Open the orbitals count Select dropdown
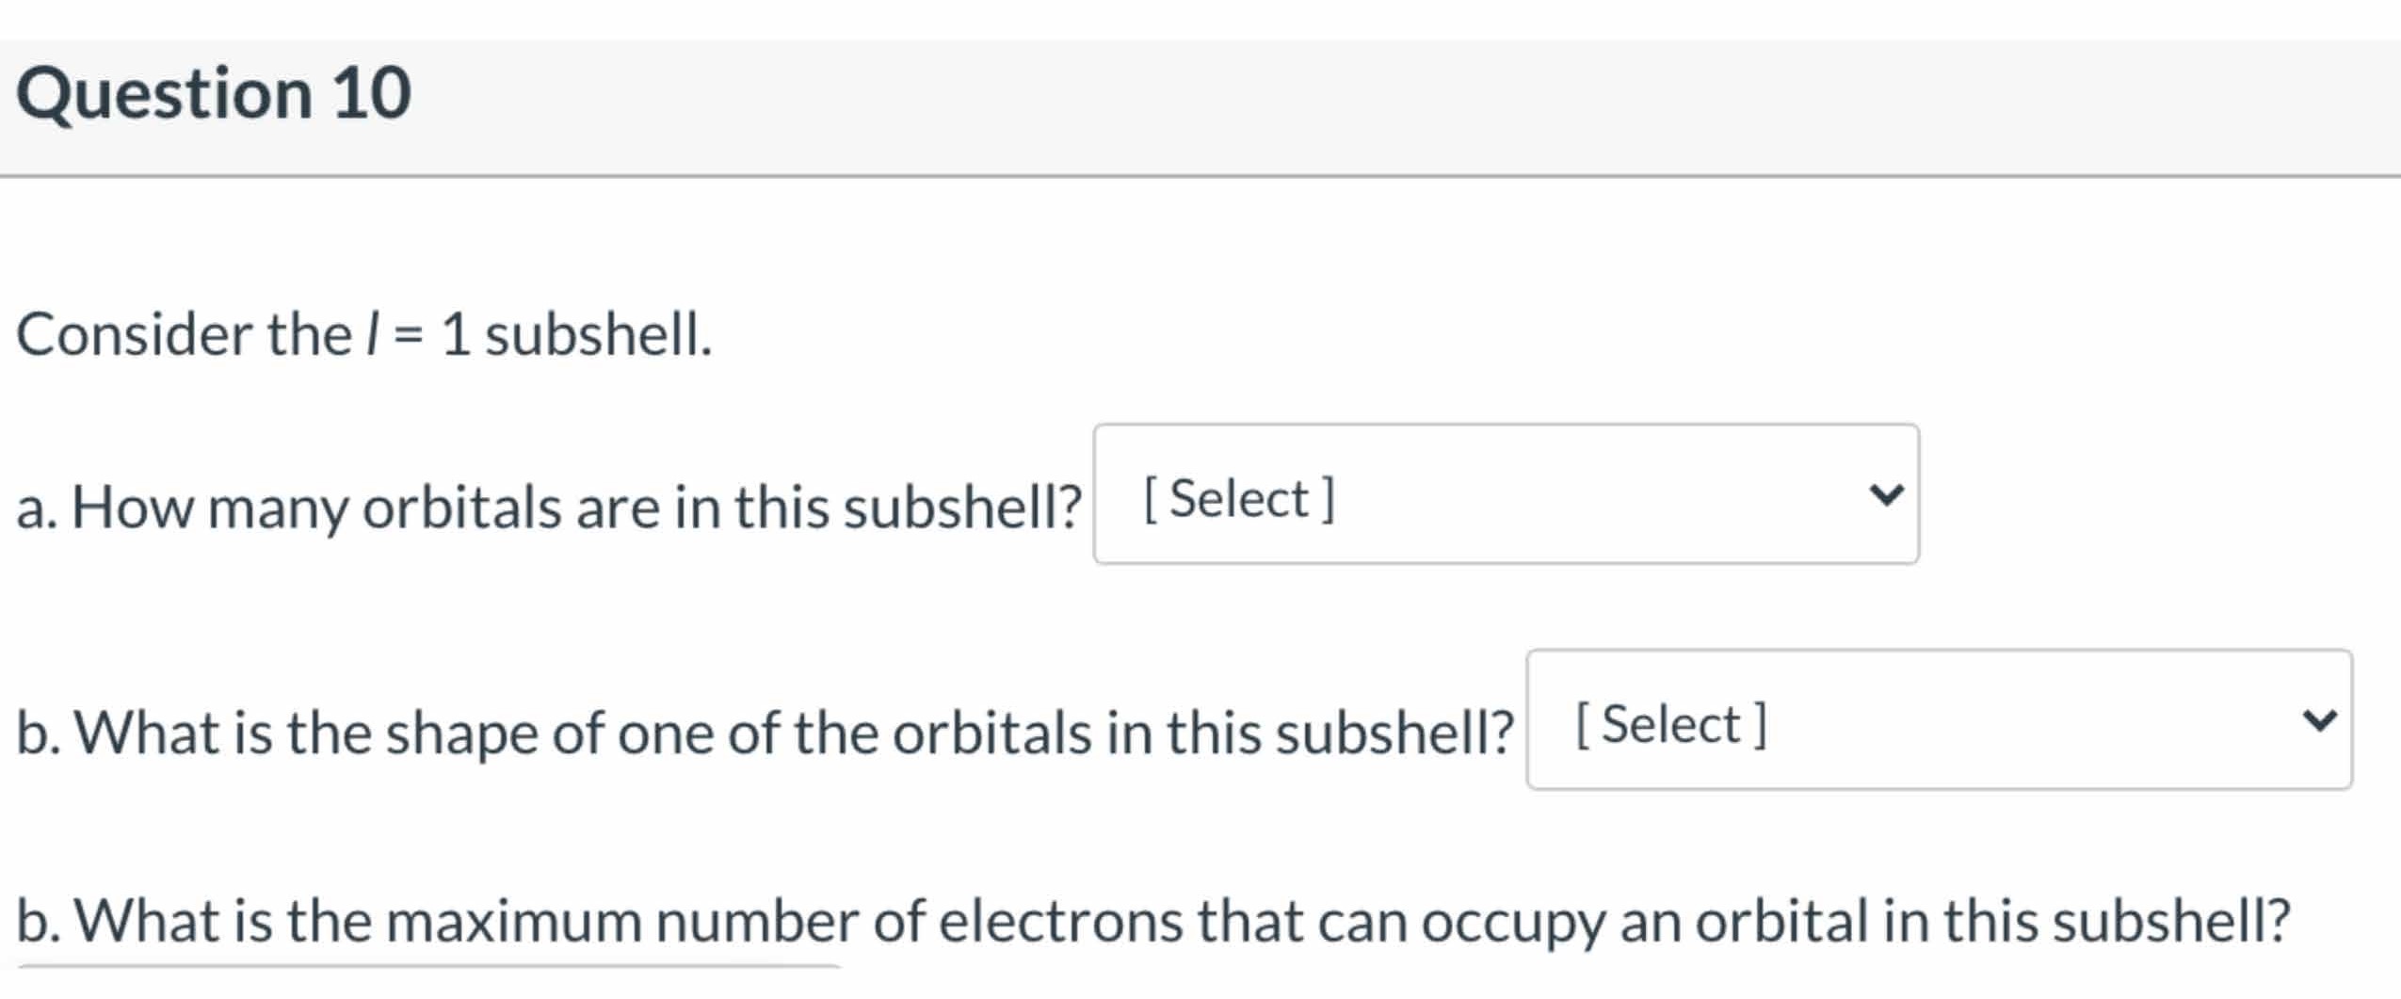 [1505, 494]
